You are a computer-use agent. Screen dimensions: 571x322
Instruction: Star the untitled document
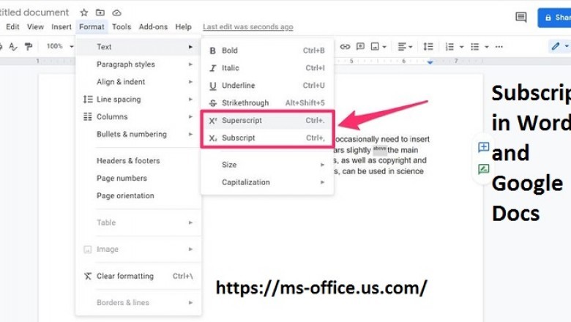click(84, 12)
